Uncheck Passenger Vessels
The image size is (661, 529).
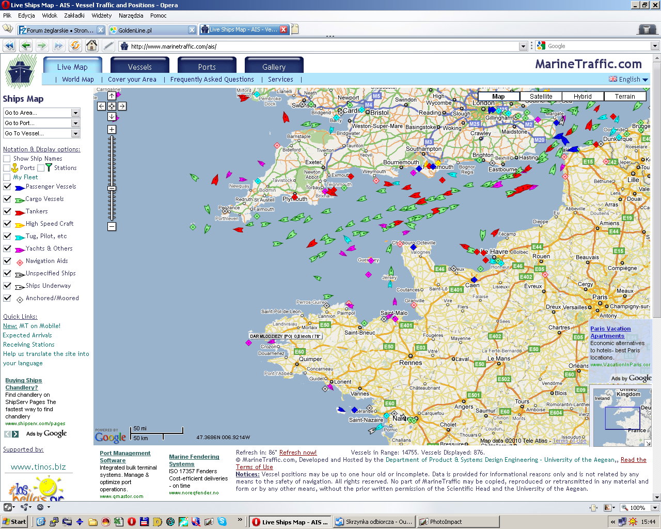click(x=7, y=186)
